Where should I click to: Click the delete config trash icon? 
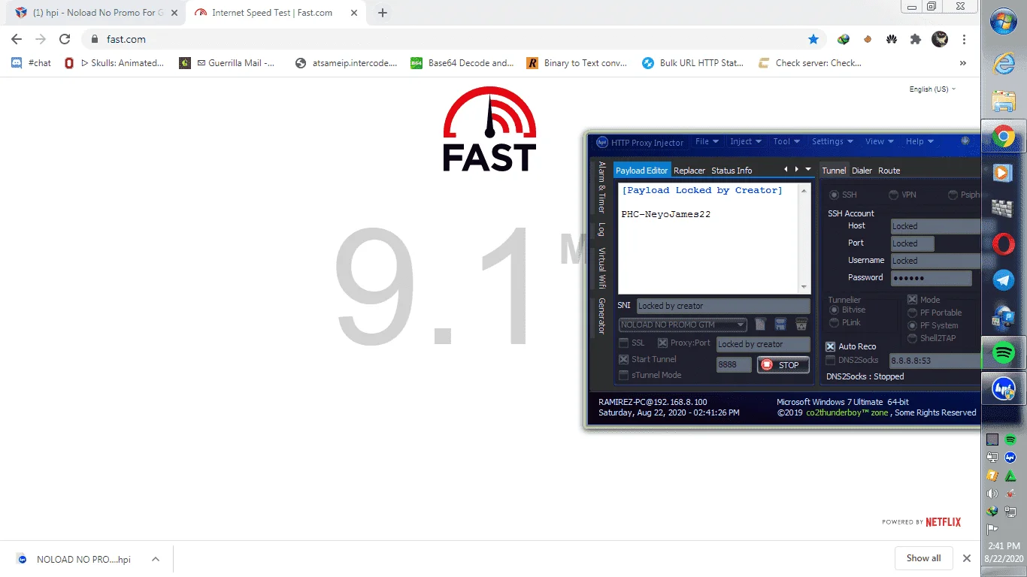click(x=801, y=325)
